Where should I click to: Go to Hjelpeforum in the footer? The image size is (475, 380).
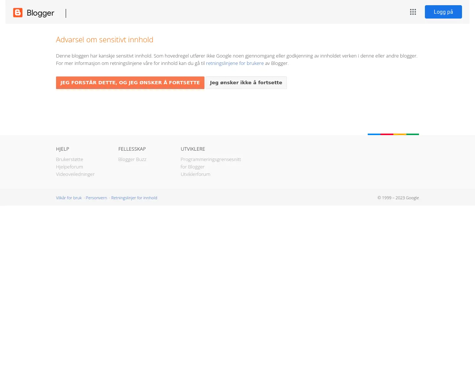click(x=69, y=167)
